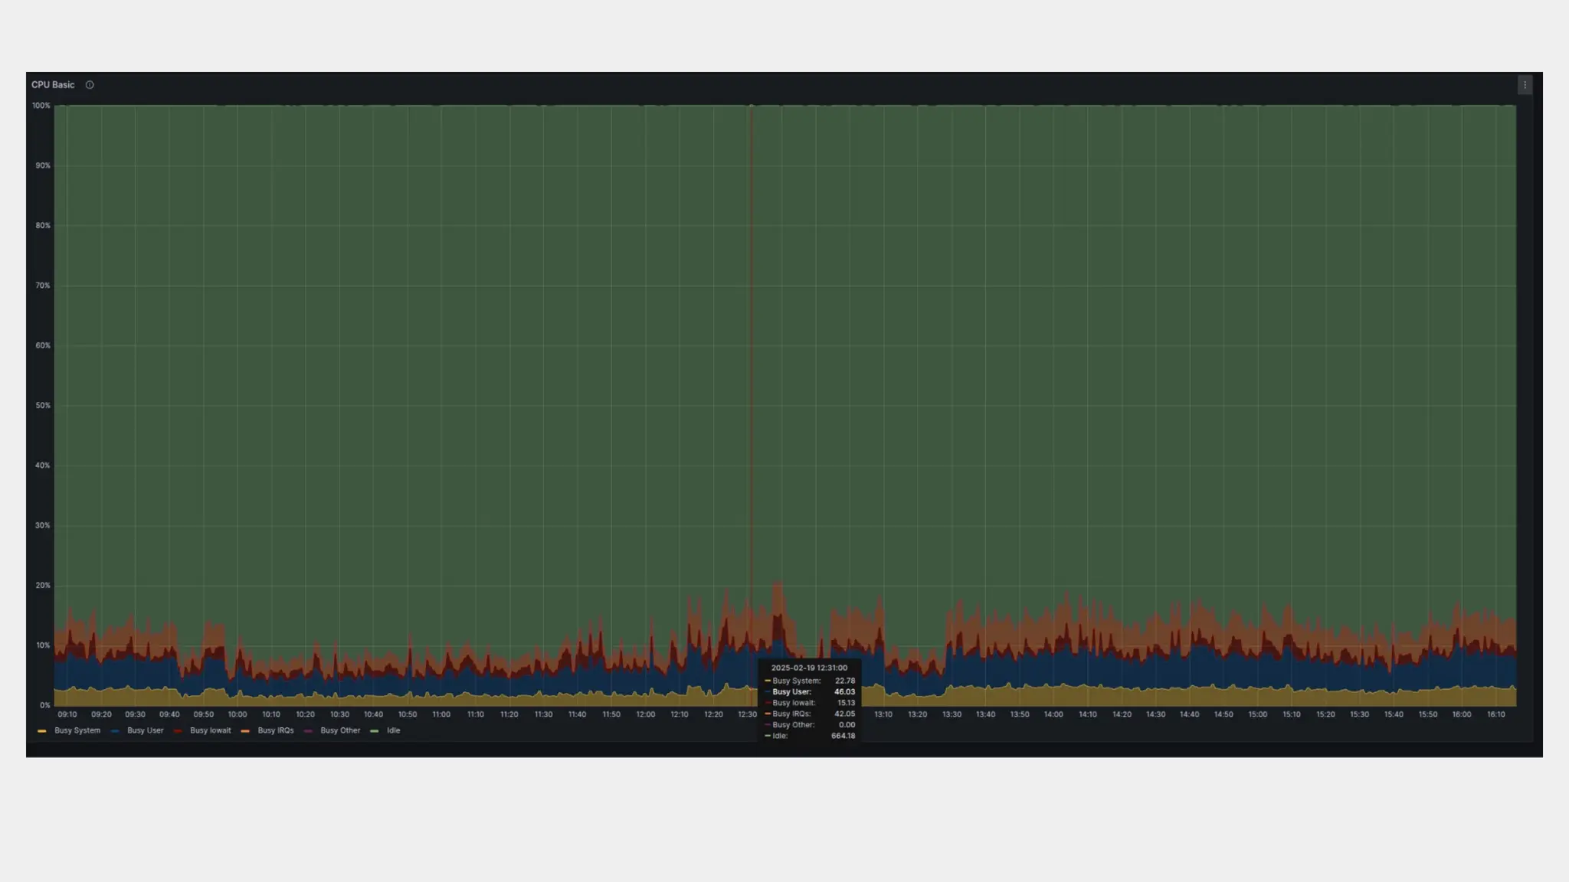Toggle the Busy Iowait legend series

click(210, 730)
